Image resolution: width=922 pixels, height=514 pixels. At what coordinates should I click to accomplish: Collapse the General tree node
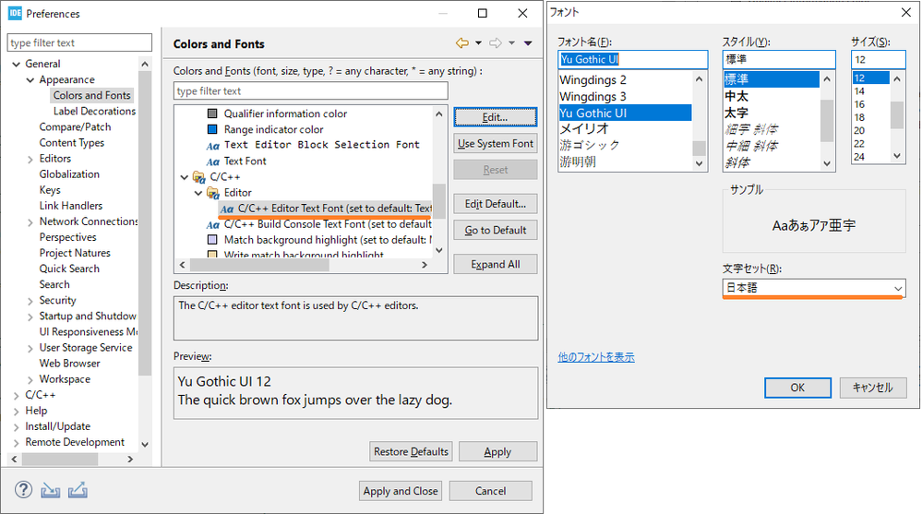pyautogui.click(x=17, y=64)
